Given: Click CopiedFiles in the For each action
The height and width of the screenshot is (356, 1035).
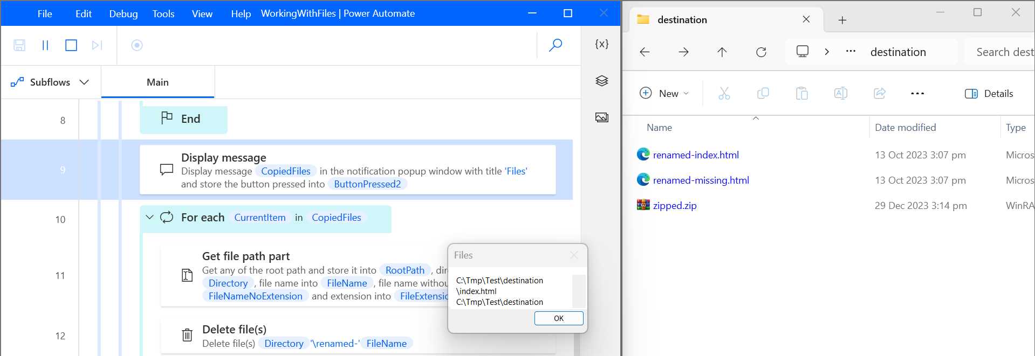Looking at the screenshot, I should [337, 218].
